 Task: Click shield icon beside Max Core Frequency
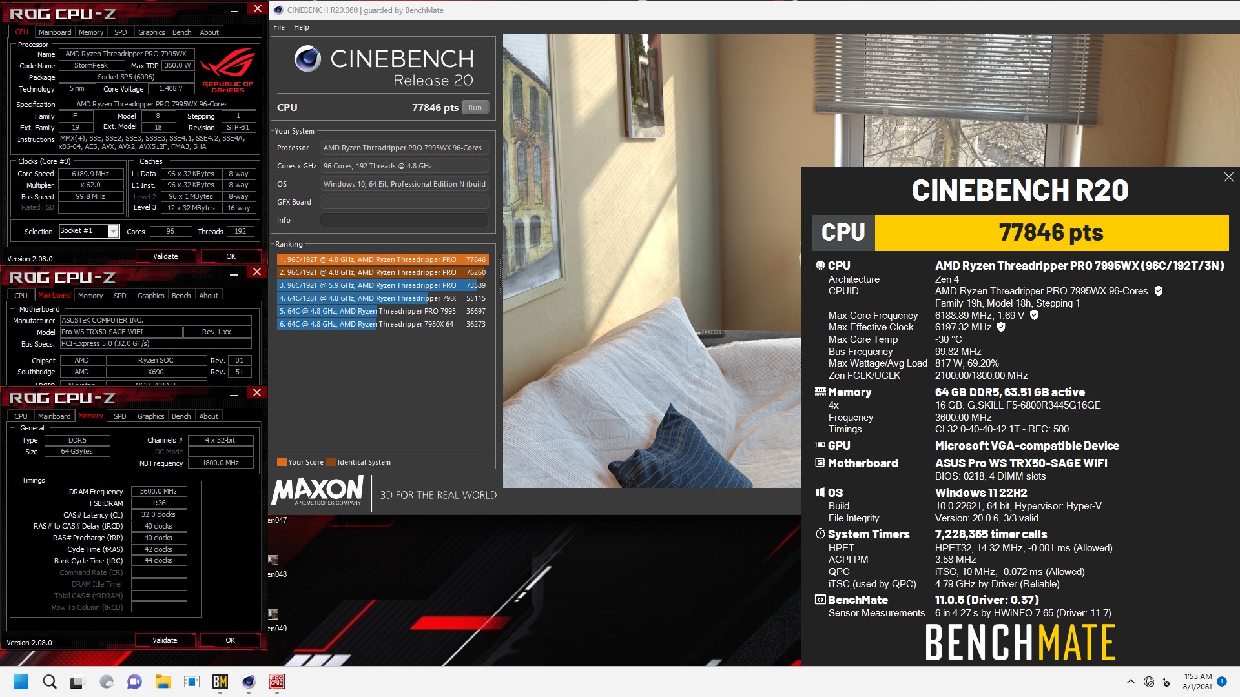click(x=1034, y=315)
